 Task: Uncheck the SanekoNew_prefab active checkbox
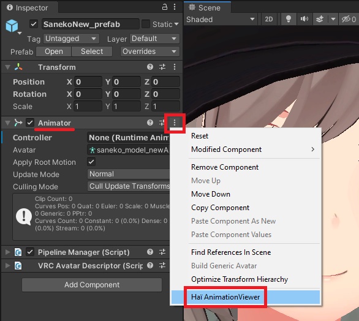point(34,24)
